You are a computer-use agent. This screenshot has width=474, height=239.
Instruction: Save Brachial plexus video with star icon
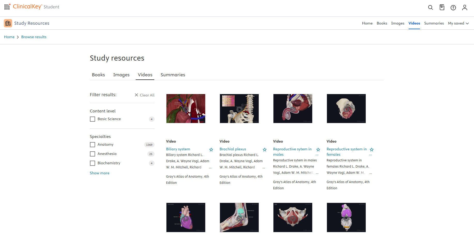click(x=265, y=150)
